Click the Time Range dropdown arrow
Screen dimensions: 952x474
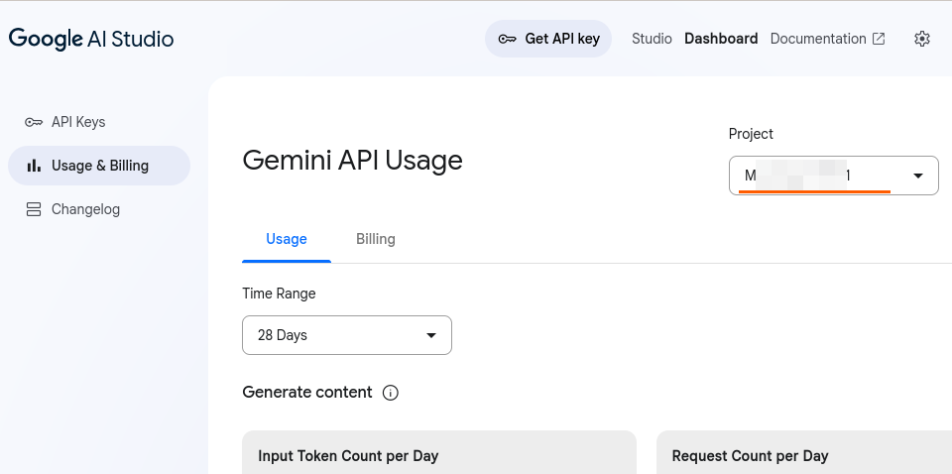click(x=431, y=335)
